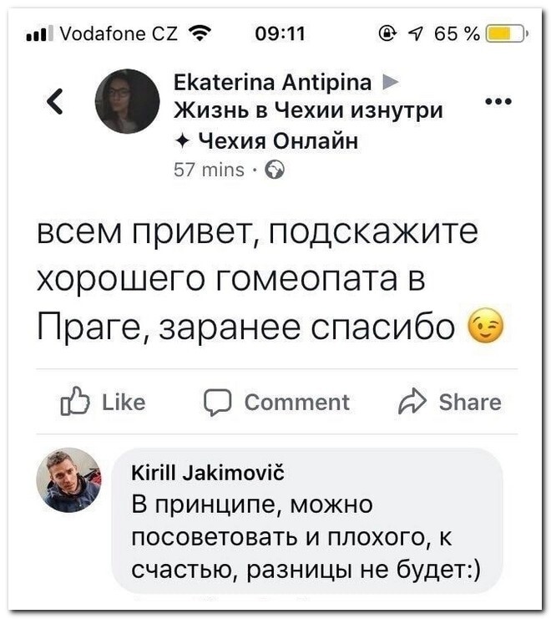Screen dimensions: 551x619
Task: Click the 57 mins timestamp
Action: (x=209, y=170)
